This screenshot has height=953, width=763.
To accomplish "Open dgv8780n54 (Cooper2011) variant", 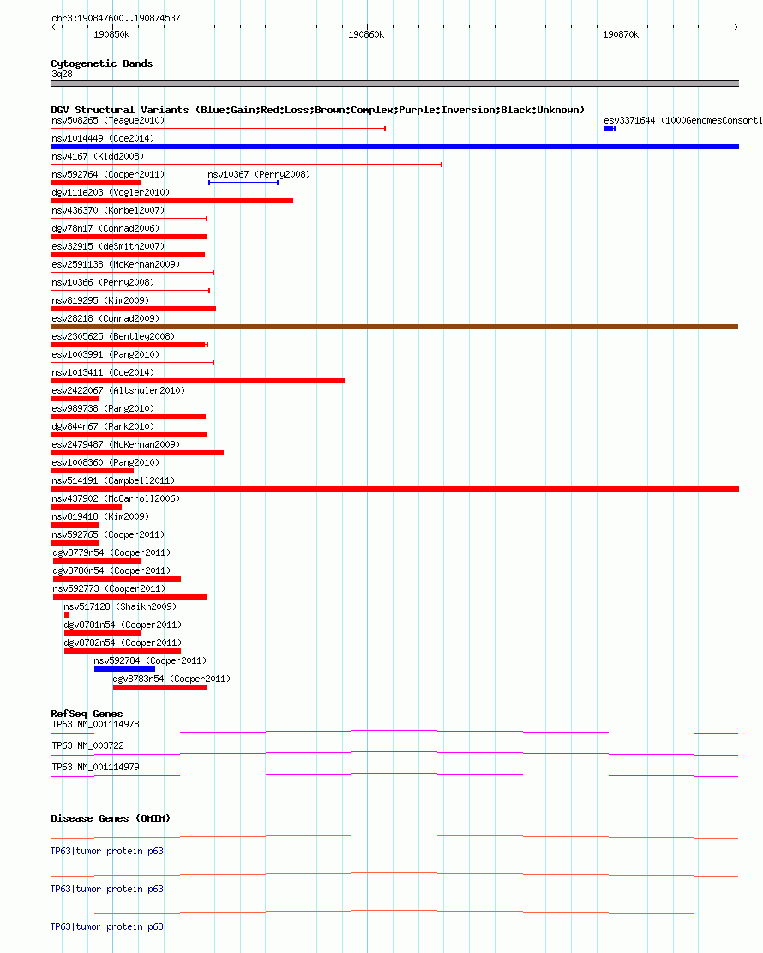I will pos(111,570).
